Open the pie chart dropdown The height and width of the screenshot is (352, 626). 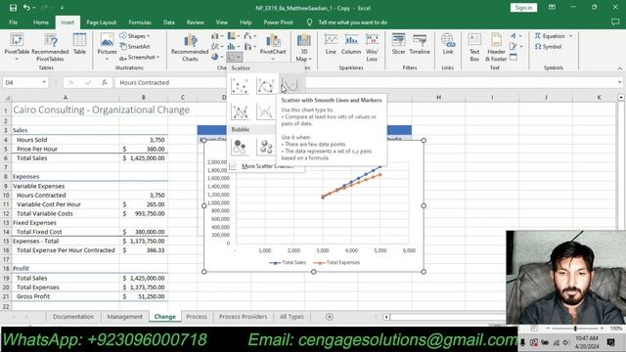[217, 57]
